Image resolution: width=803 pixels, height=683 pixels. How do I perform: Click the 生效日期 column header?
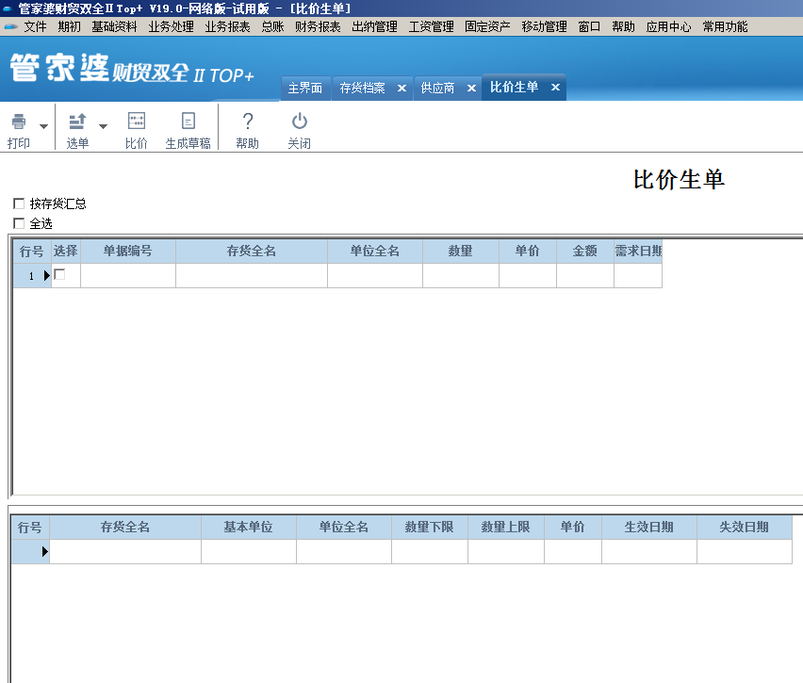coord(648,527)
